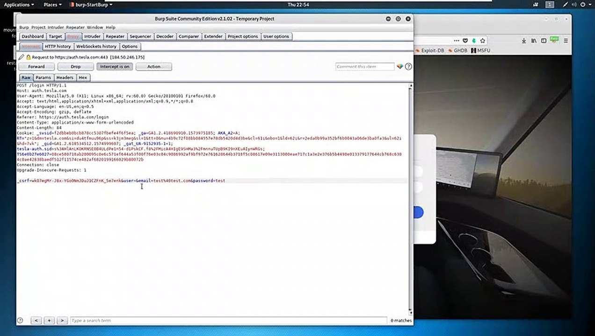Click the Pocket save icon in Firefox

tap(465, 41)
